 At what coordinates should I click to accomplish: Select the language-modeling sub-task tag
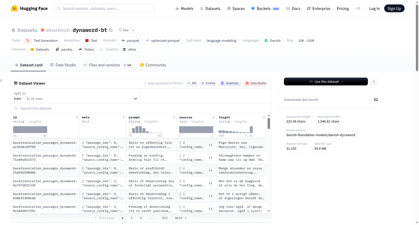pyautogui.click(x=222, y=41)
